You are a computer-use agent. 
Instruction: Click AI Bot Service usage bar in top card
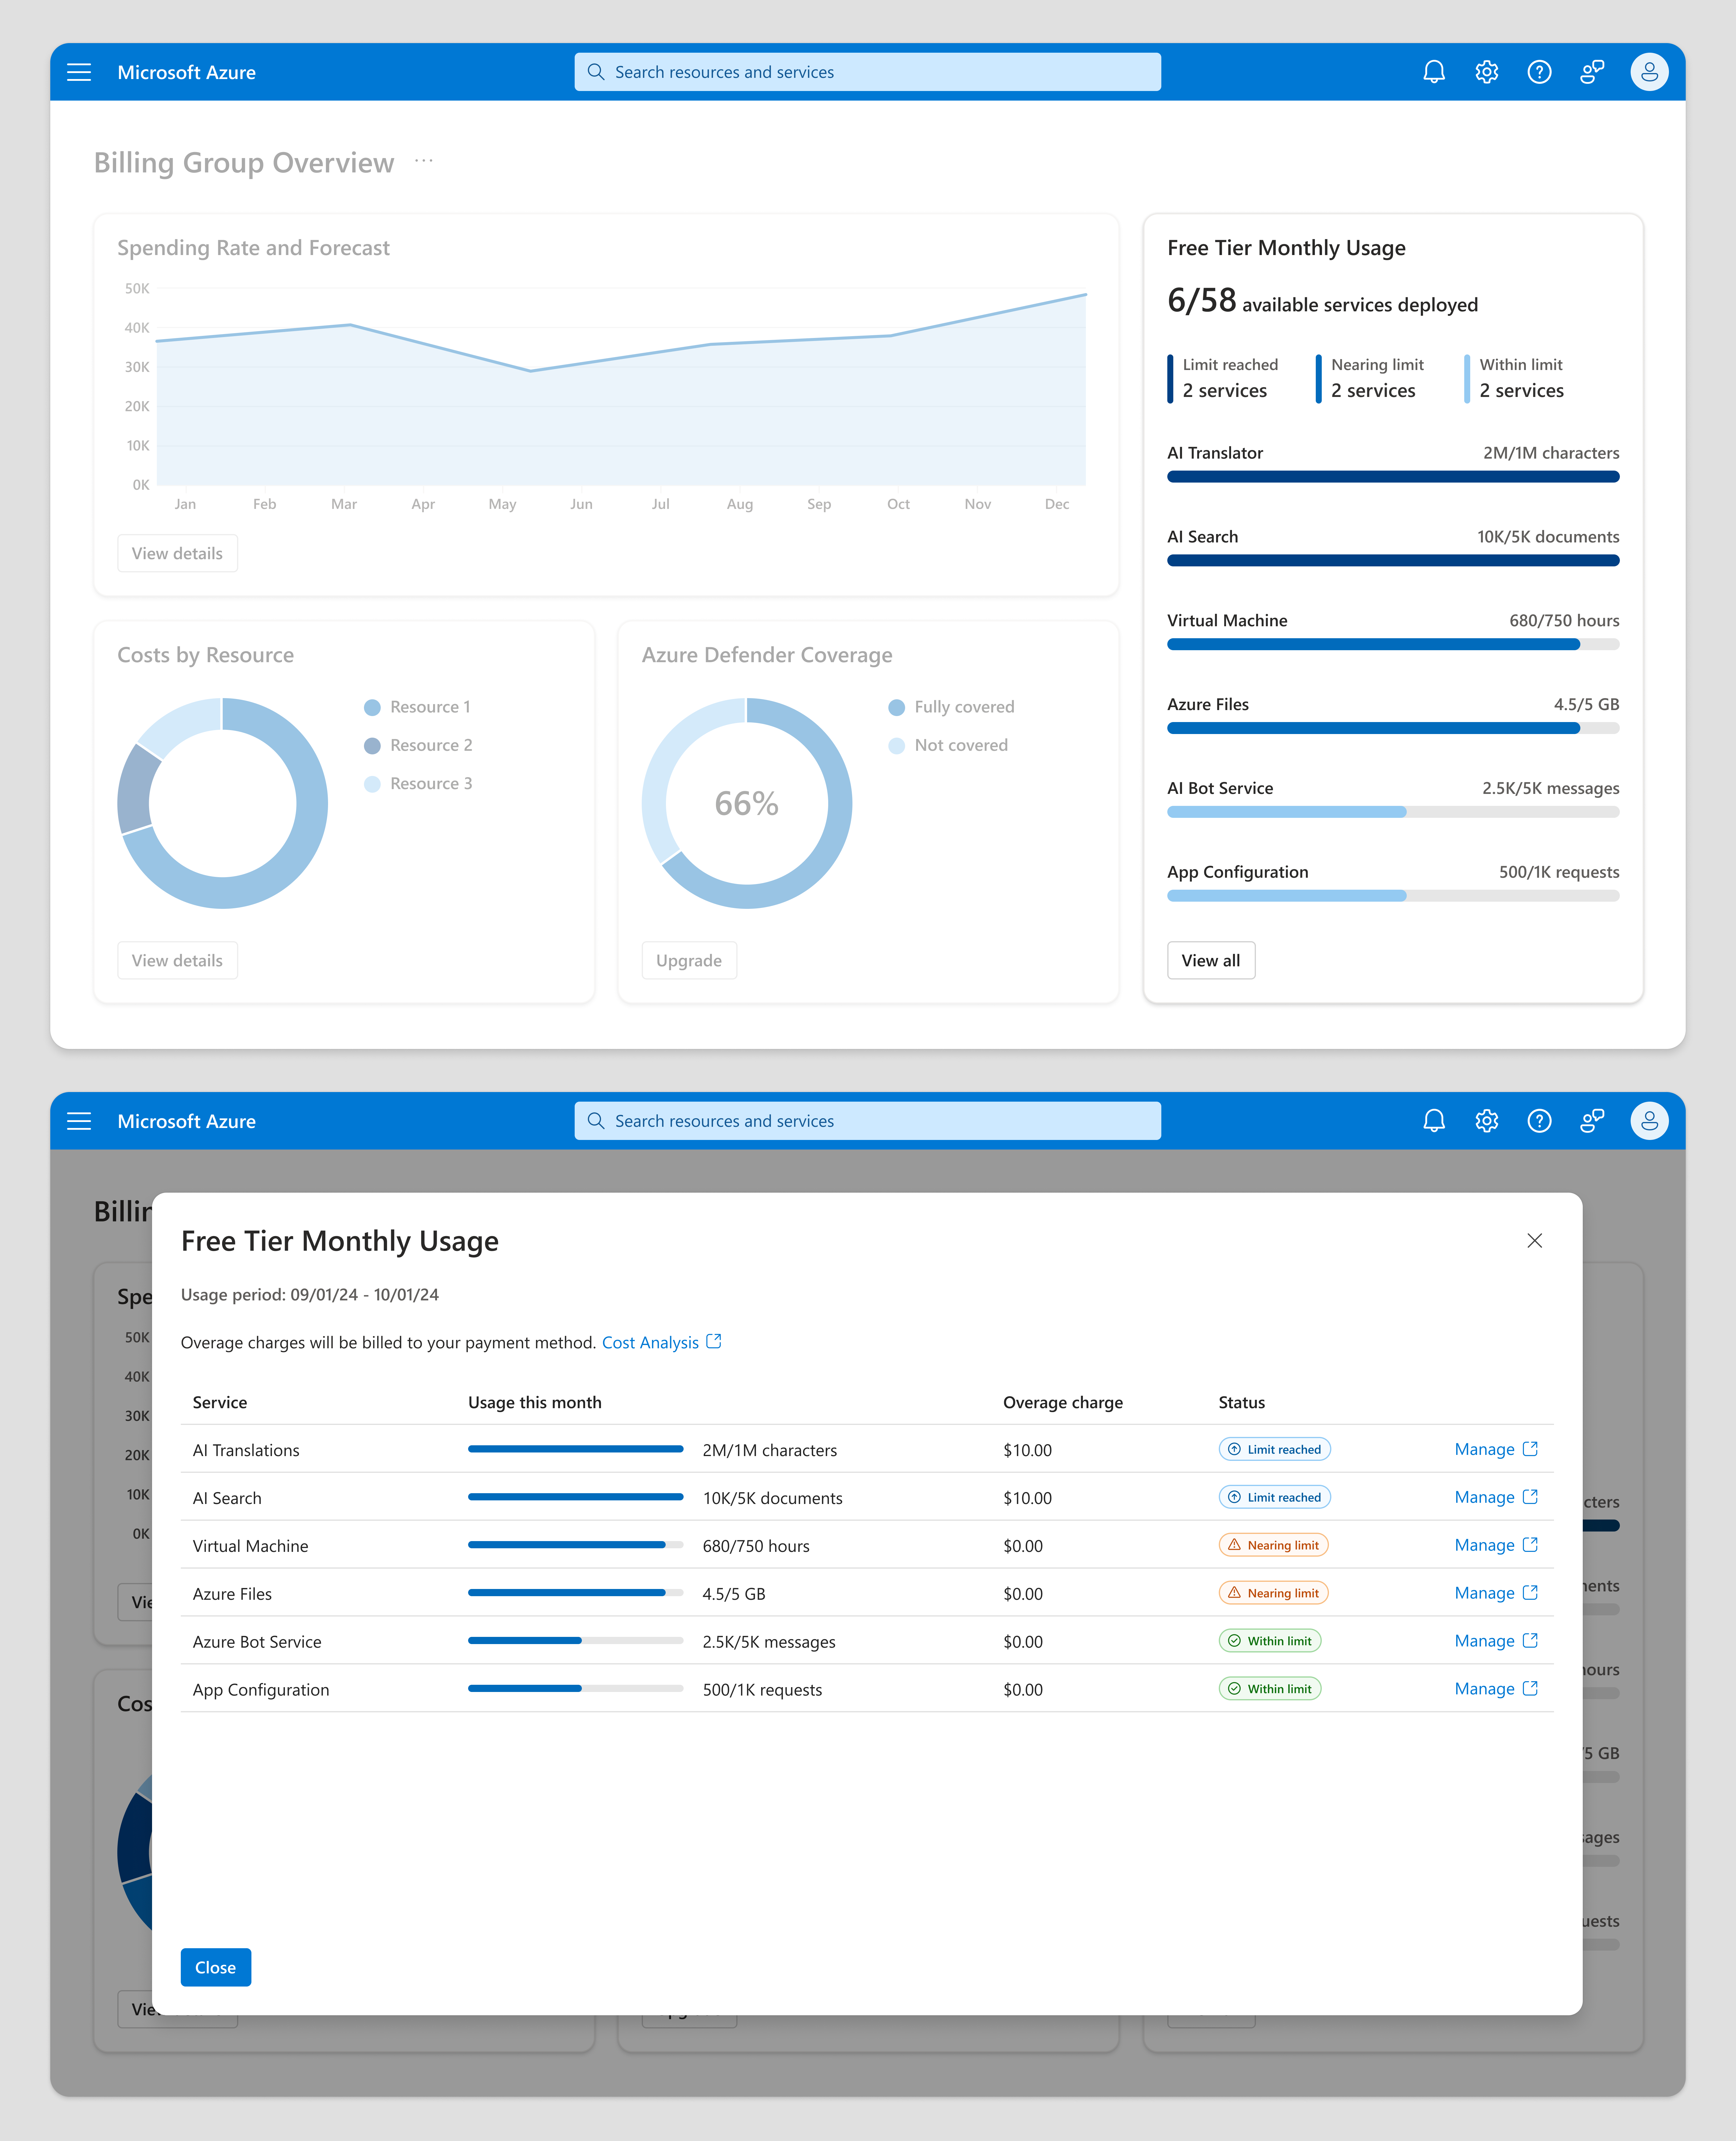[x=1393, y=812]
